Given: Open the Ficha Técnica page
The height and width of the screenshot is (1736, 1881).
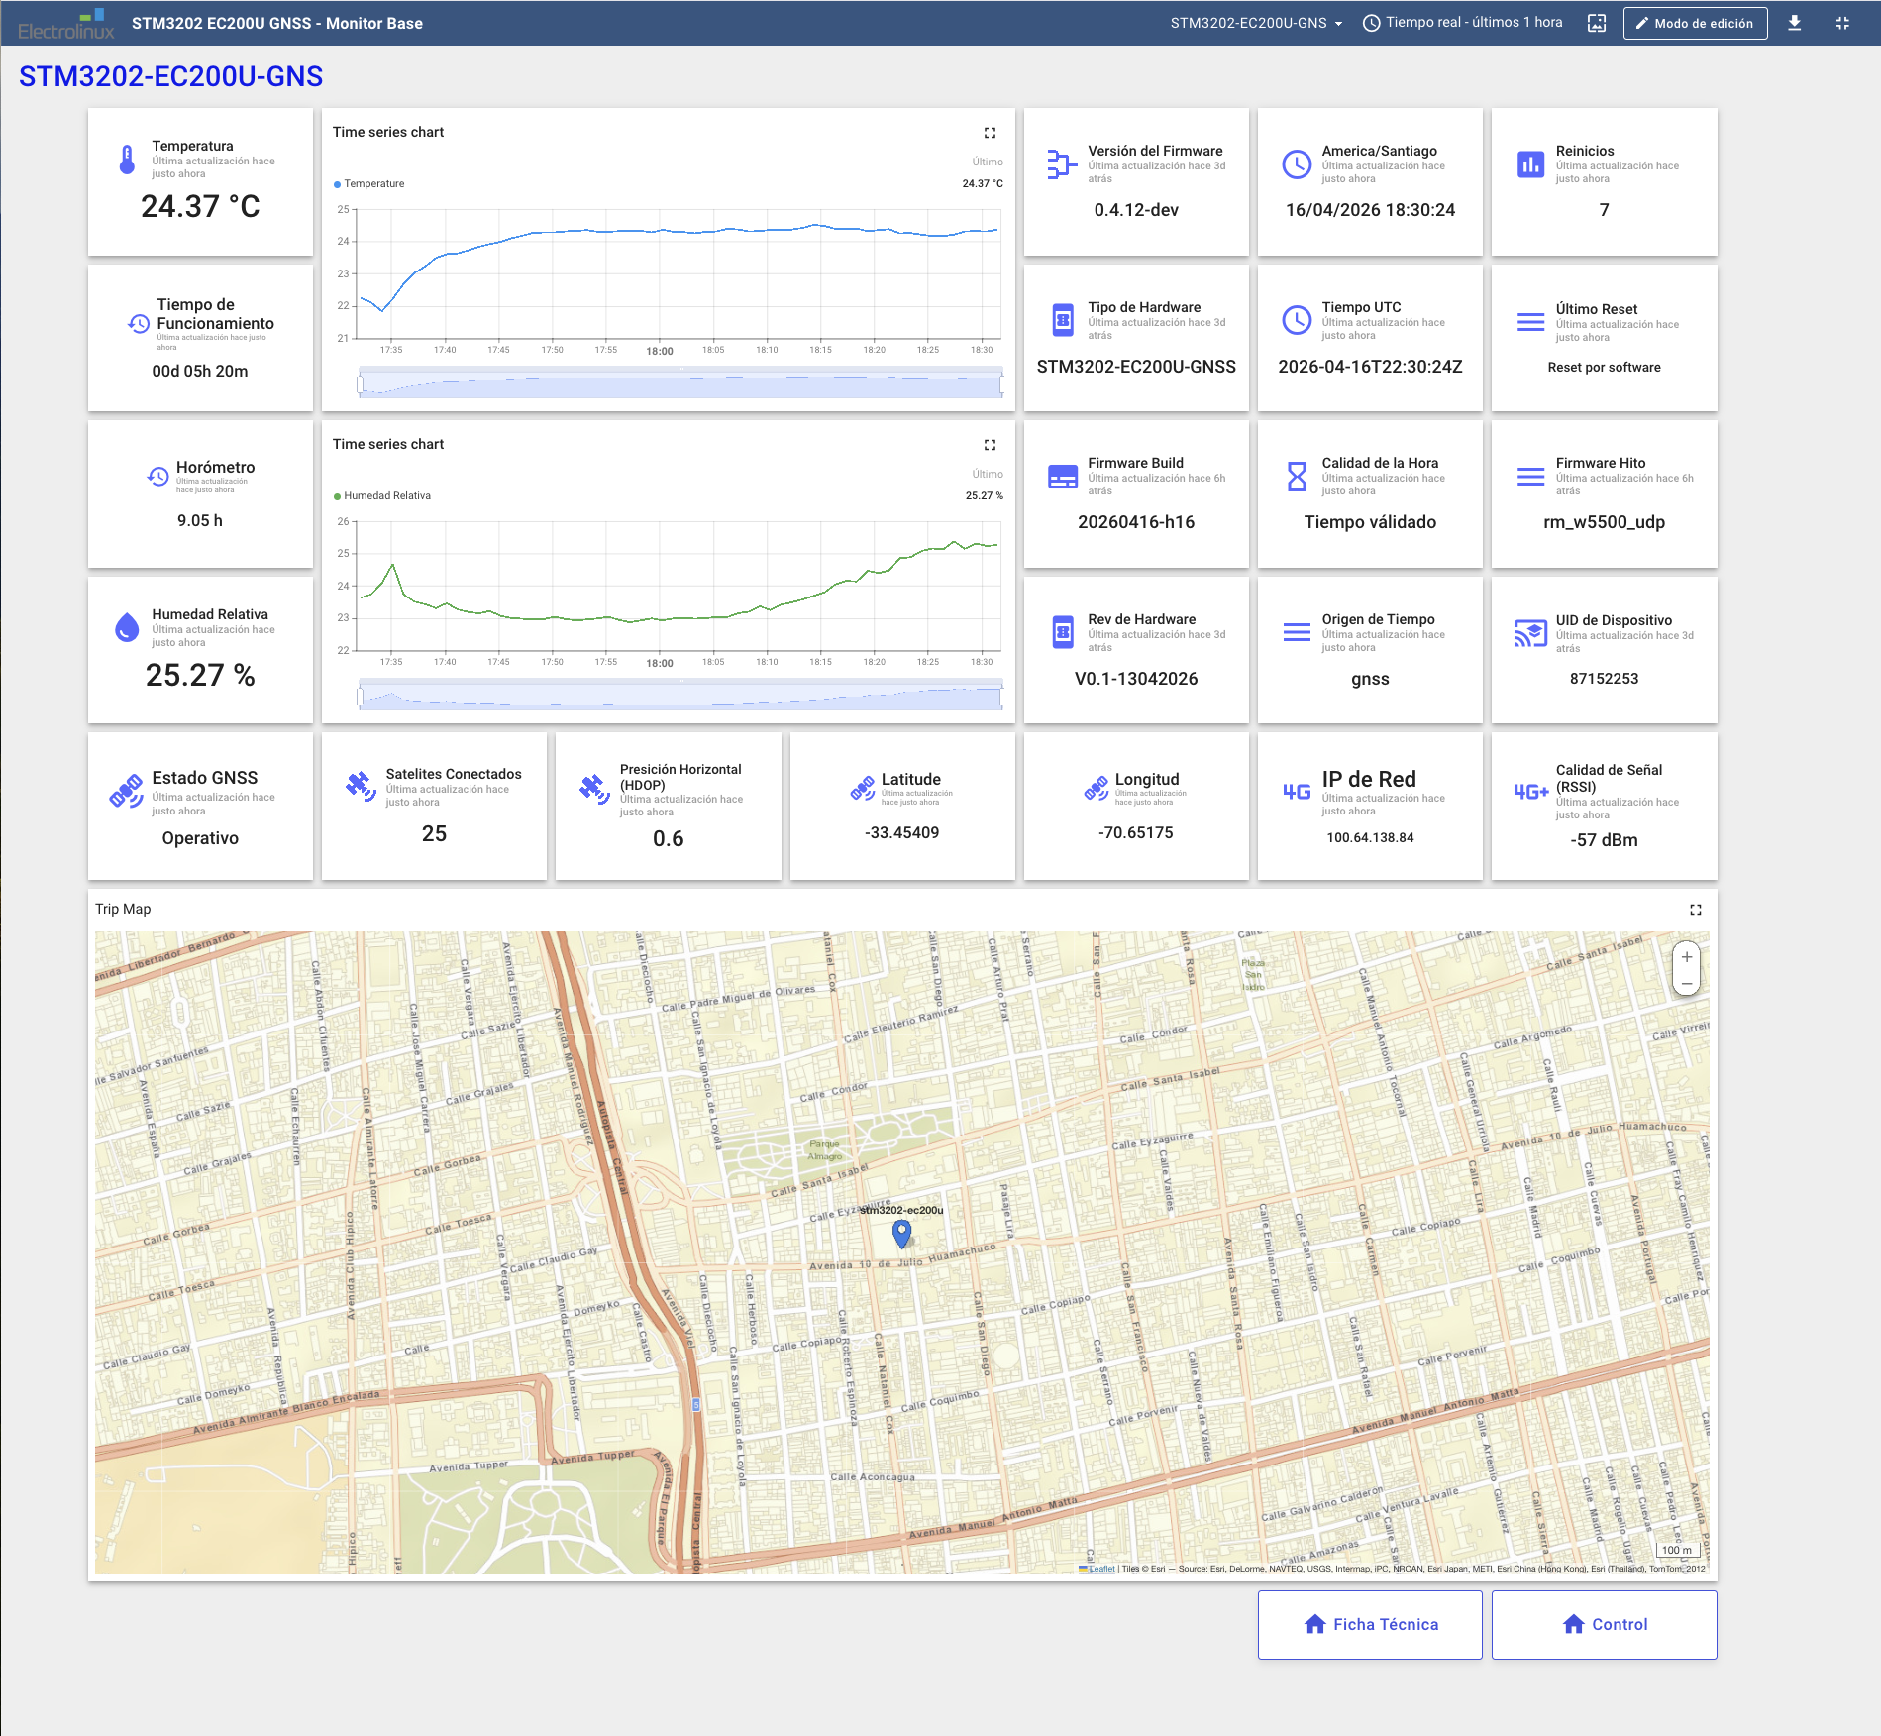Looking at the screenshot, I should (x=1370, y=1625).
